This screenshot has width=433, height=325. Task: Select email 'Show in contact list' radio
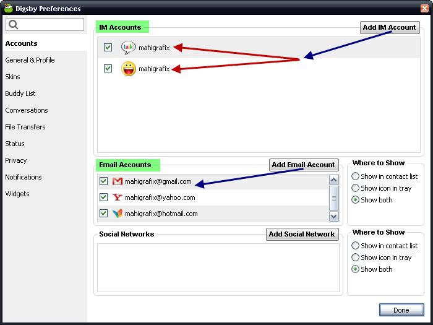[355, 176]
